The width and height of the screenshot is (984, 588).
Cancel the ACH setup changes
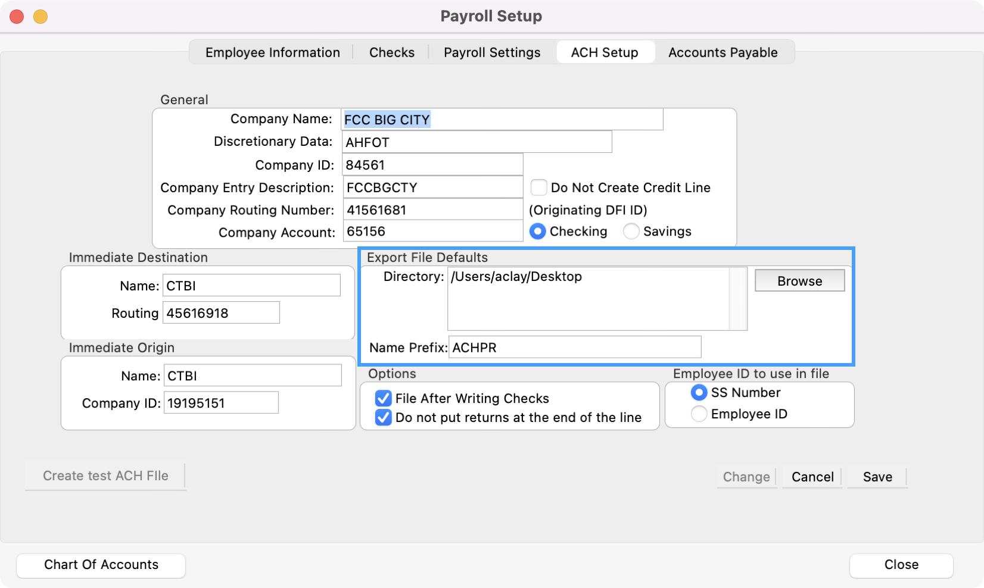812,477
